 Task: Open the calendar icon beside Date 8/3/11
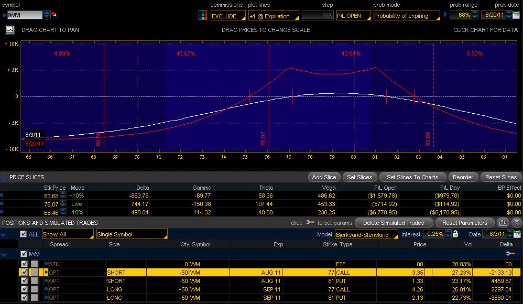517,234
